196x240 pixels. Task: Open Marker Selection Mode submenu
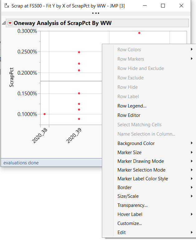point(141,170)
